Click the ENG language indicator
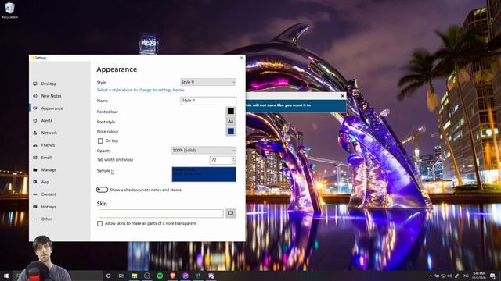Viewport: 501px width, 281px height. point(466,276)
